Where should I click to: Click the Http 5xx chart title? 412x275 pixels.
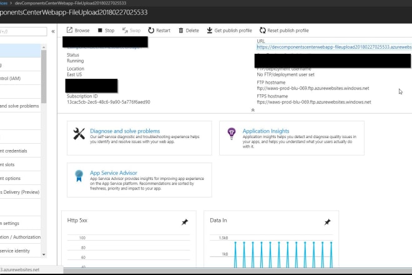77,221
